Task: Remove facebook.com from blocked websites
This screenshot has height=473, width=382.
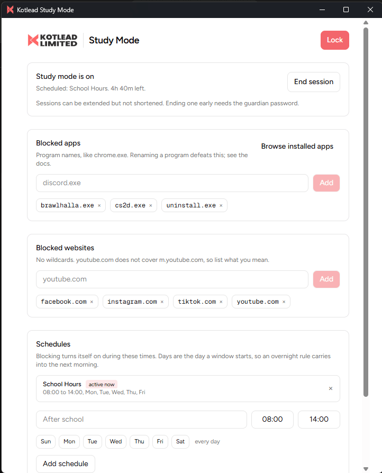Action: click(x=92, y=302)
